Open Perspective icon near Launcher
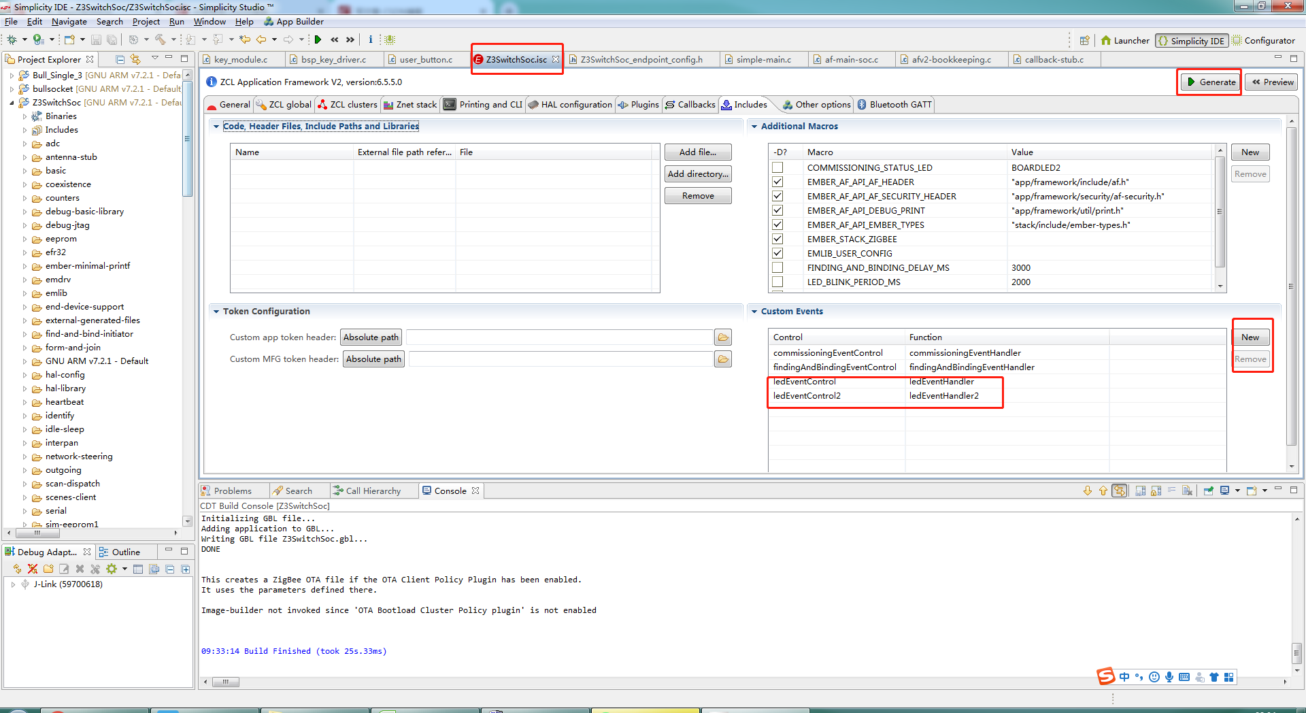The image size is (1306, 713). point(1084,40)
